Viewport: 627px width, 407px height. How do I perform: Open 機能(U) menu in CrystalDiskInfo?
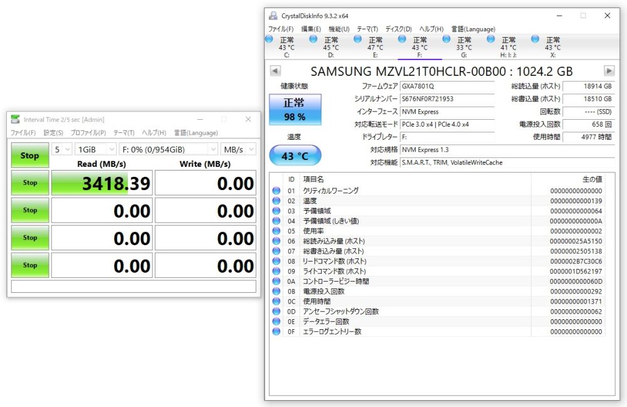click(339, 29)
